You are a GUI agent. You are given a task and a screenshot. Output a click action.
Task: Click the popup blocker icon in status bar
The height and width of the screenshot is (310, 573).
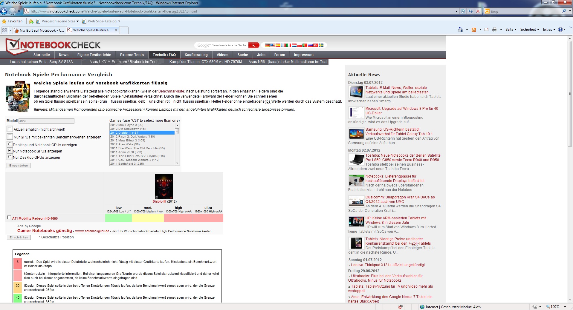coord(401,307)
